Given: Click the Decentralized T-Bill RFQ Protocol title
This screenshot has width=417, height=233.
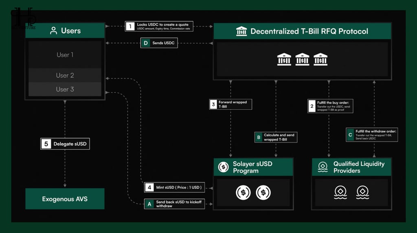Looking at the screenshot, I should click(309, 31).
